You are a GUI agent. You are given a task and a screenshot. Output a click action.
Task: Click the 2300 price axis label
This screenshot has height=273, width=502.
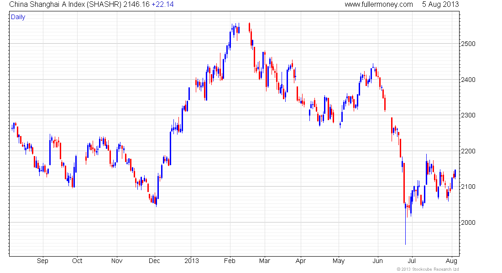[468, 115]
